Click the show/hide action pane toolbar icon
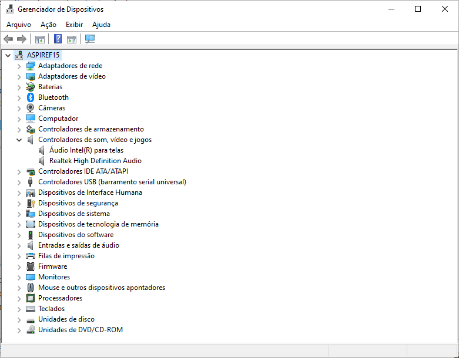The image size is (459, 358). pos(72,39)
